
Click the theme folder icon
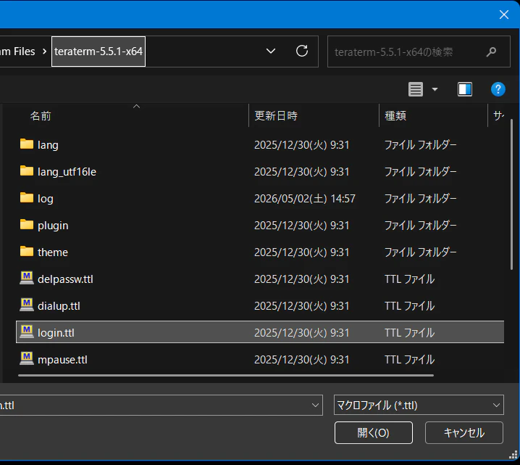coord(27,252)
